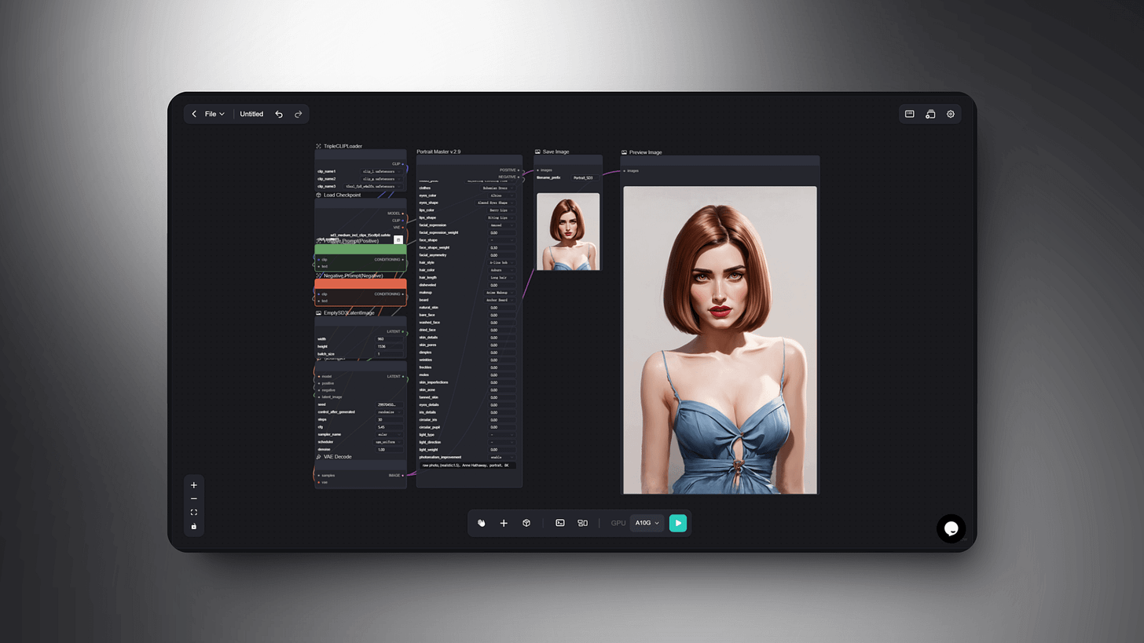The width and height of the screenshot is (1144, 643).
Task: Click the Save Image node thumbnail
Action: click(568, 232)
